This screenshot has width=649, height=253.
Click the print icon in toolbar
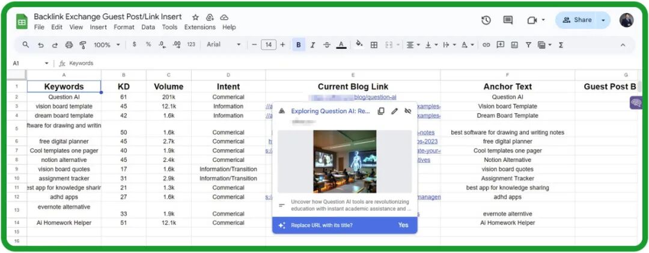69,45
